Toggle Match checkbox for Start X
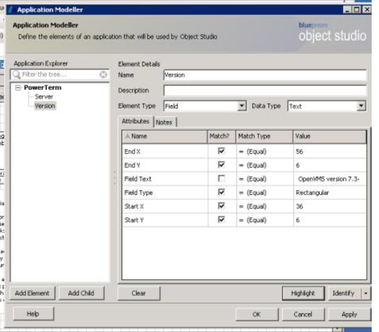This screenshot has height=332, width=379. coord(221,206)
